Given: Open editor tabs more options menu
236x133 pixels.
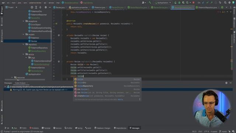Looking at the screenshot, I should pyautogui.click(x=230, y=7).
